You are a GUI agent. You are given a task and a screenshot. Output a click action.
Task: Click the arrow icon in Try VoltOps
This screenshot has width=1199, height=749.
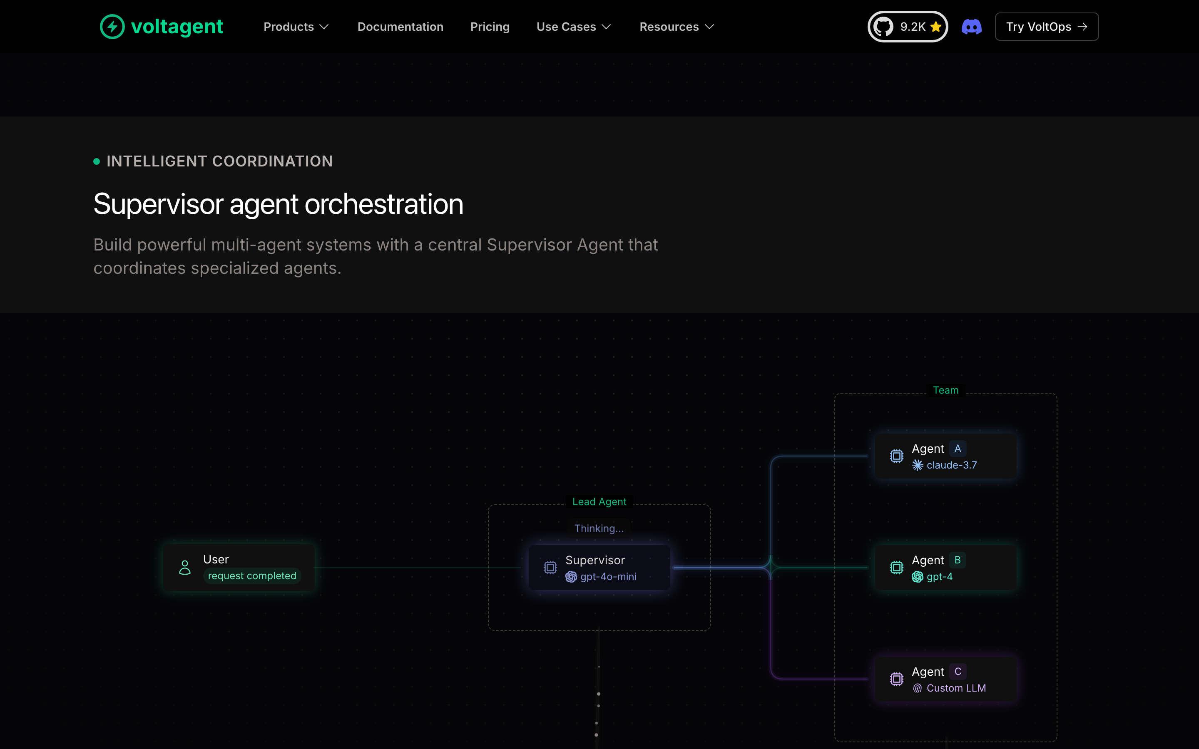tap(1082, 27)
